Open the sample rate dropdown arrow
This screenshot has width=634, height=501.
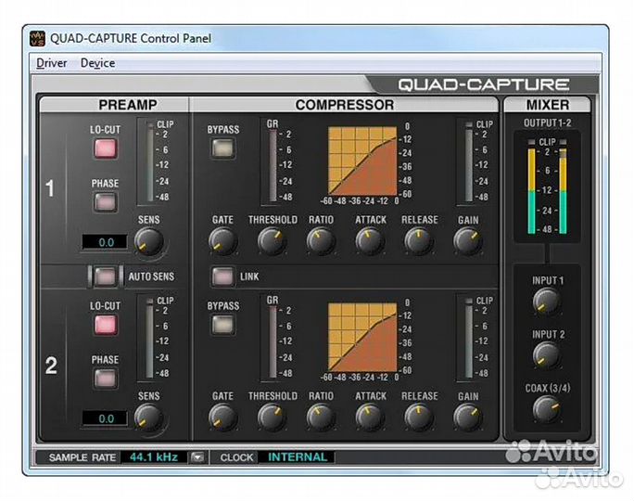pos(197,457)
